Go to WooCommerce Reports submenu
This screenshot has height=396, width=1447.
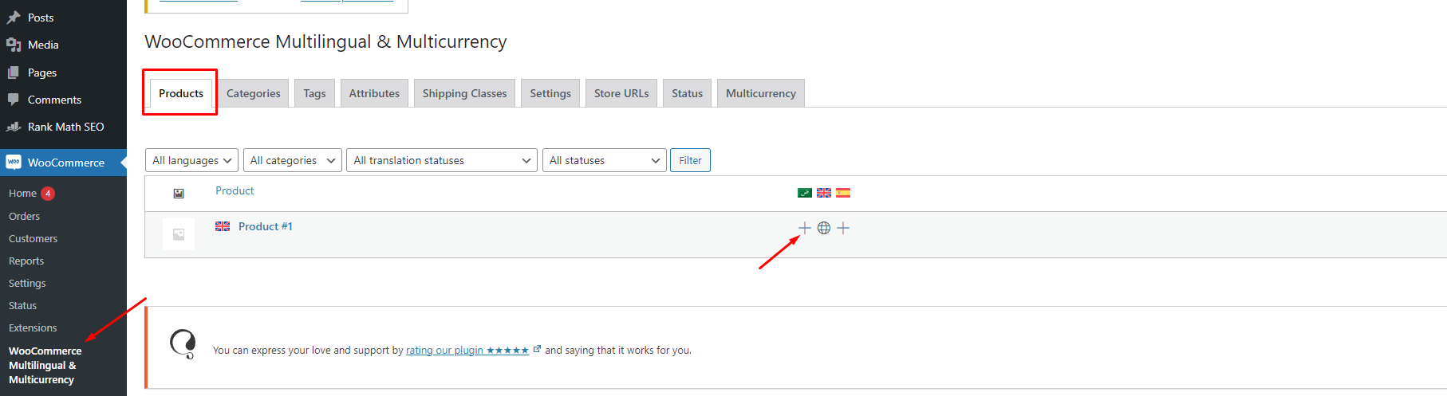26,261
